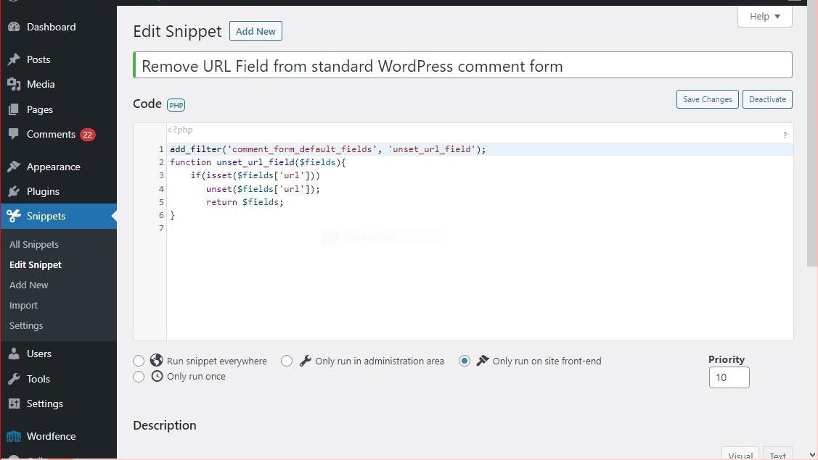Click the Appearance paintbrush icon
The height and width of the screenshot is (460, 818).
coord(14,167)
